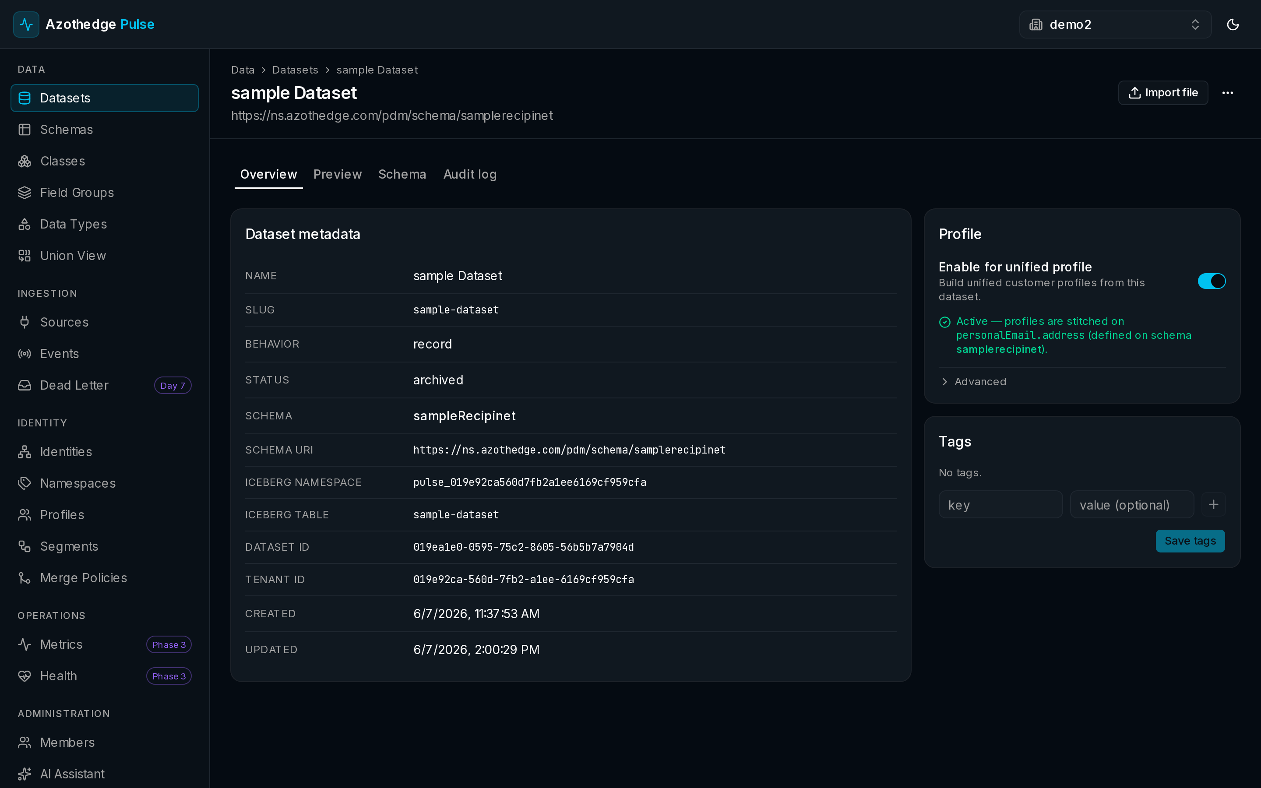Screen dimensions: 1261x788
Task: Open Segments in the sidebar
Action: (x=104, y=546)
